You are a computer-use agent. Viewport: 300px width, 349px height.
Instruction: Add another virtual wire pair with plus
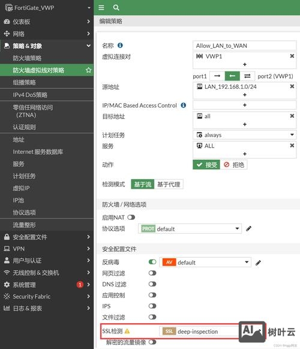point(245,64)
